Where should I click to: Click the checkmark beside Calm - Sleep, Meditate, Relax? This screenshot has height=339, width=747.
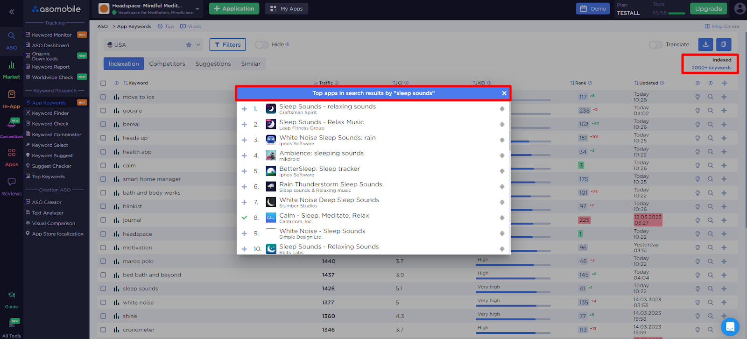point(244,218)
